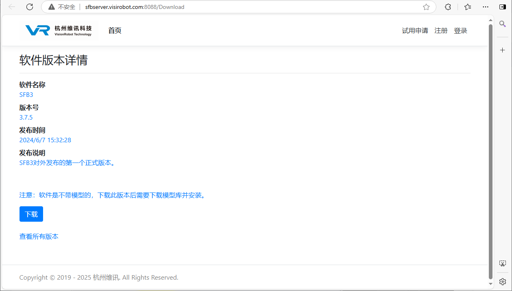Click the not-secure warning triangle icon
512x291 pixels.
click(x=52, y=7)
